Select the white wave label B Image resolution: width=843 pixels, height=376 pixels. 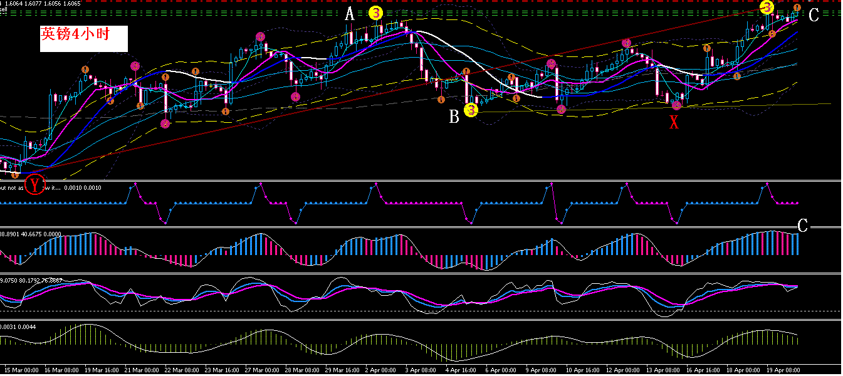coord(454,117)
